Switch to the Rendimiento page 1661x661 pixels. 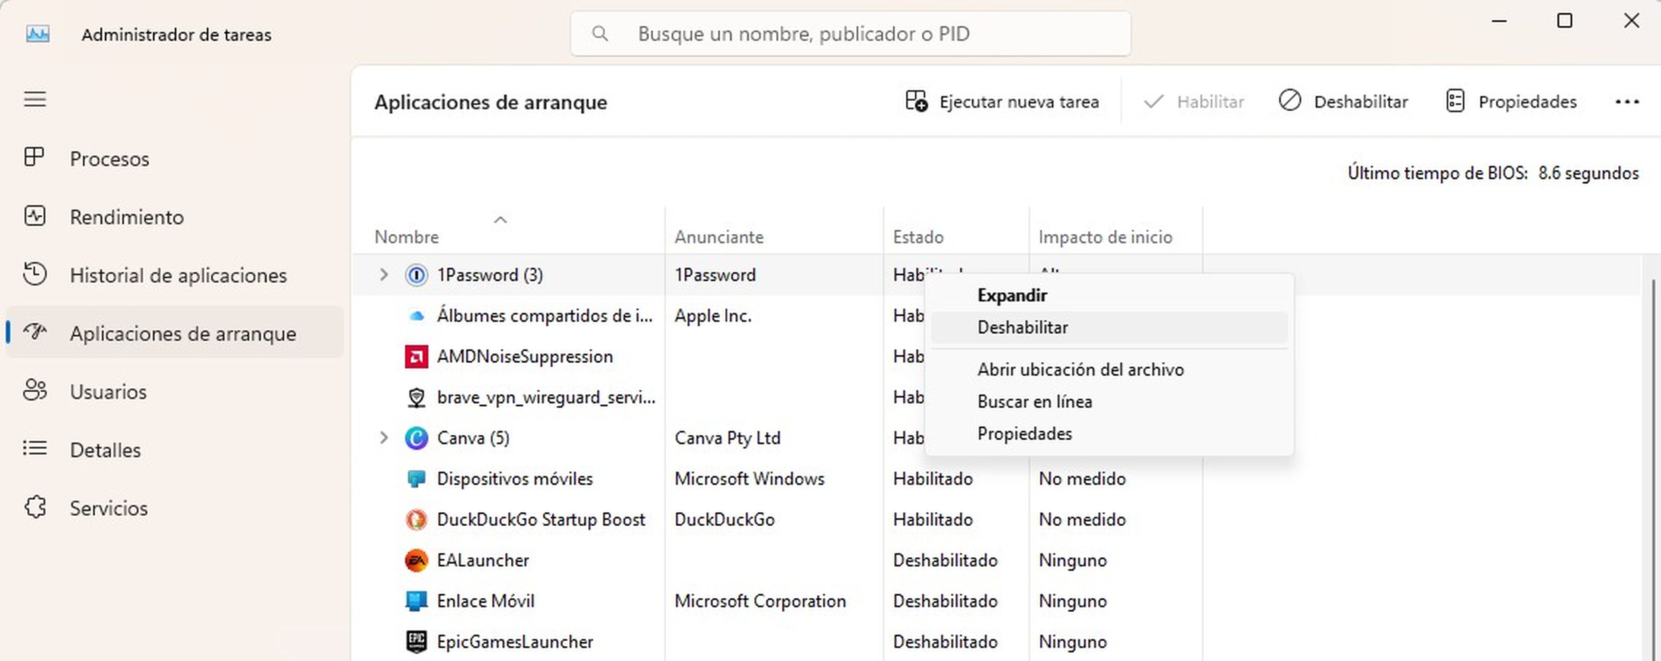tap(174, 217)
